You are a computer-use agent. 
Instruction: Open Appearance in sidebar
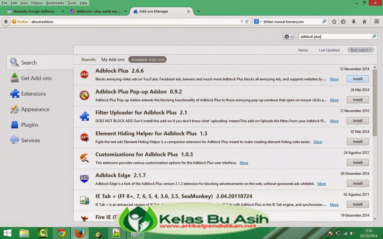click(40, 109)
